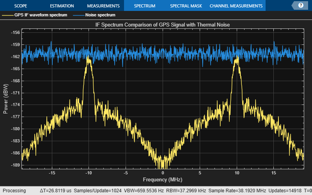Click the Power (dBW) axis label
The width and height of the screenshot is (312, 195).
point(5,99)
